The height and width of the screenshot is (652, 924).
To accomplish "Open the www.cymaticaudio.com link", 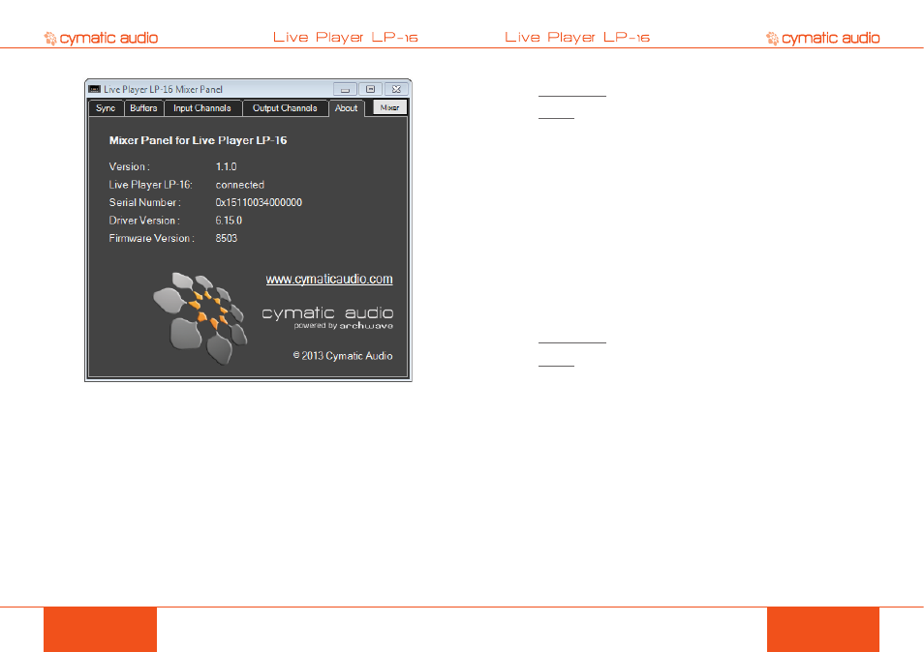I will [x=328, y=279].
